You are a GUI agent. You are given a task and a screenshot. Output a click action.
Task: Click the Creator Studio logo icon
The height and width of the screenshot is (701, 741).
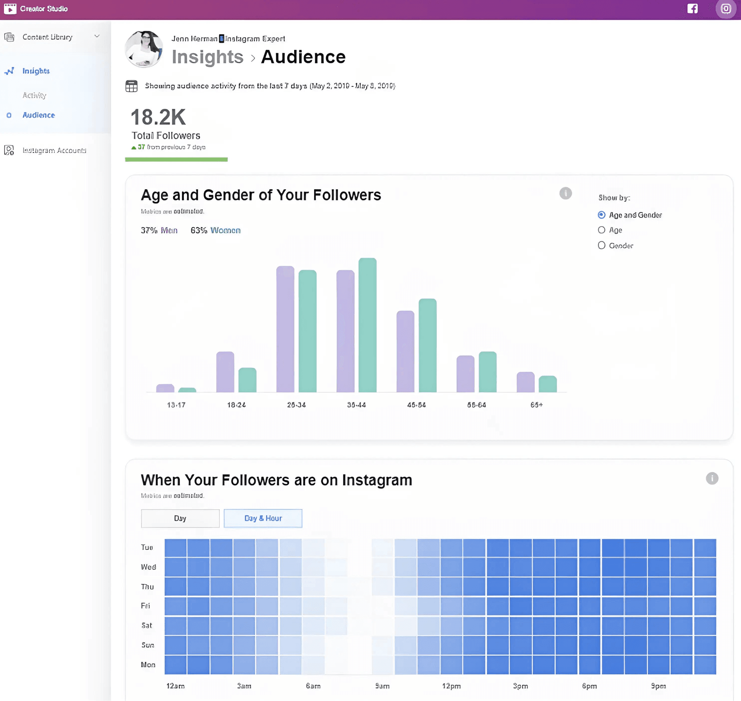(x=10, y=9)
